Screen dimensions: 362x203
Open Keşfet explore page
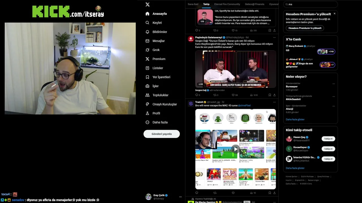pyautogui.click(x=154, y=23)
